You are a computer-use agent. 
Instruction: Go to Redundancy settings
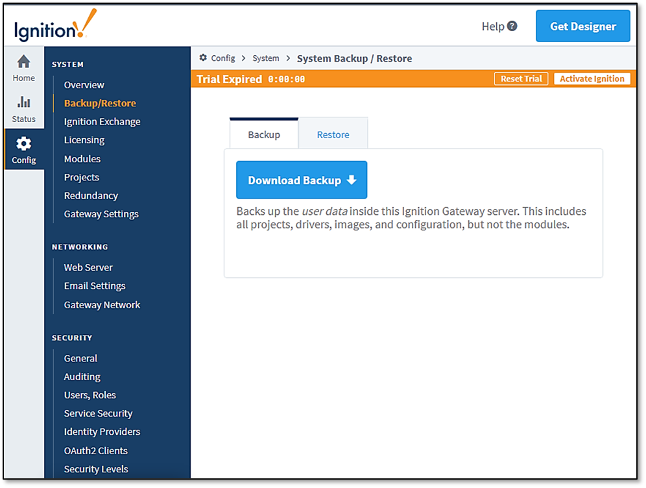91,196
